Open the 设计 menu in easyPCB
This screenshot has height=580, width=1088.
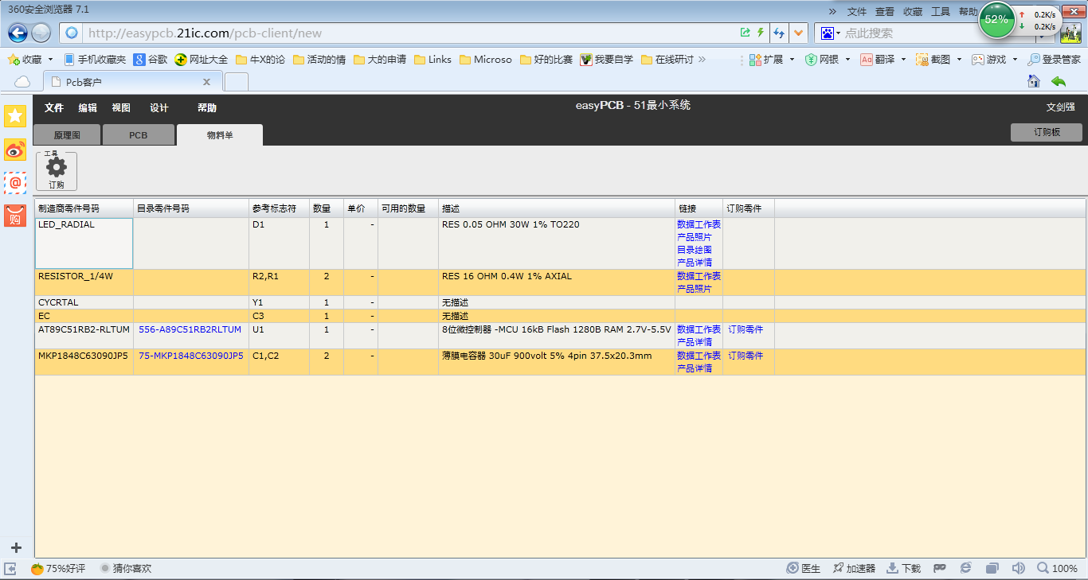(159, 108)
